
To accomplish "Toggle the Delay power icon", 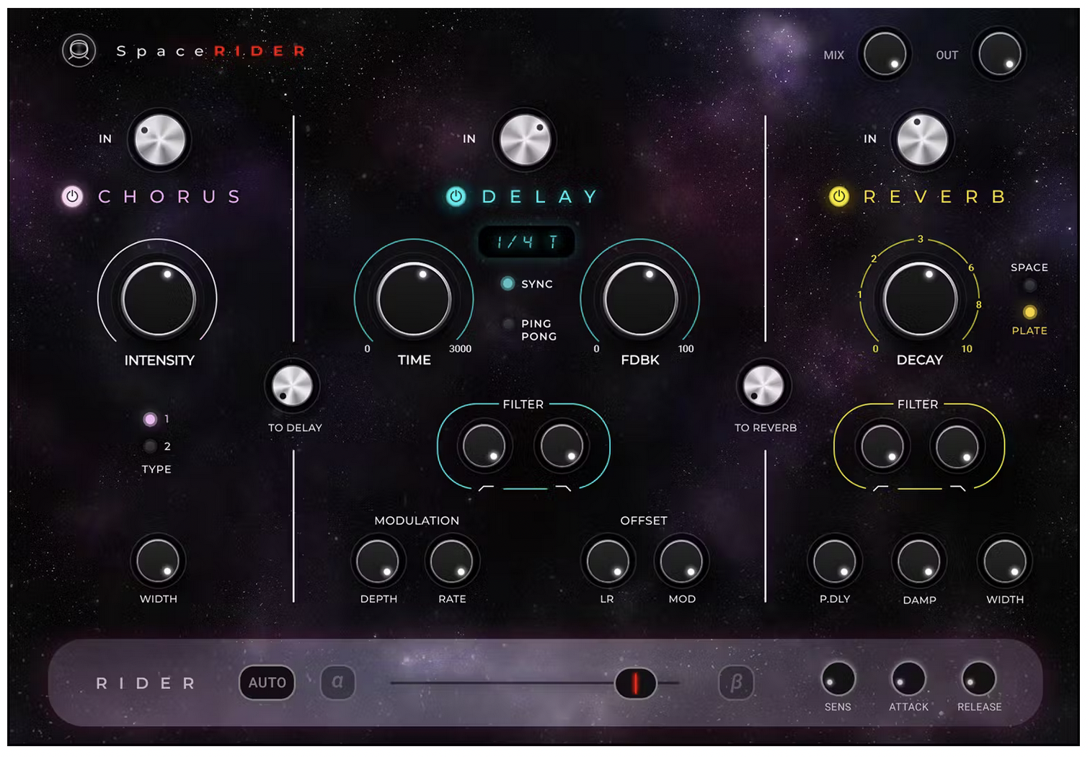I will [456, 196].
